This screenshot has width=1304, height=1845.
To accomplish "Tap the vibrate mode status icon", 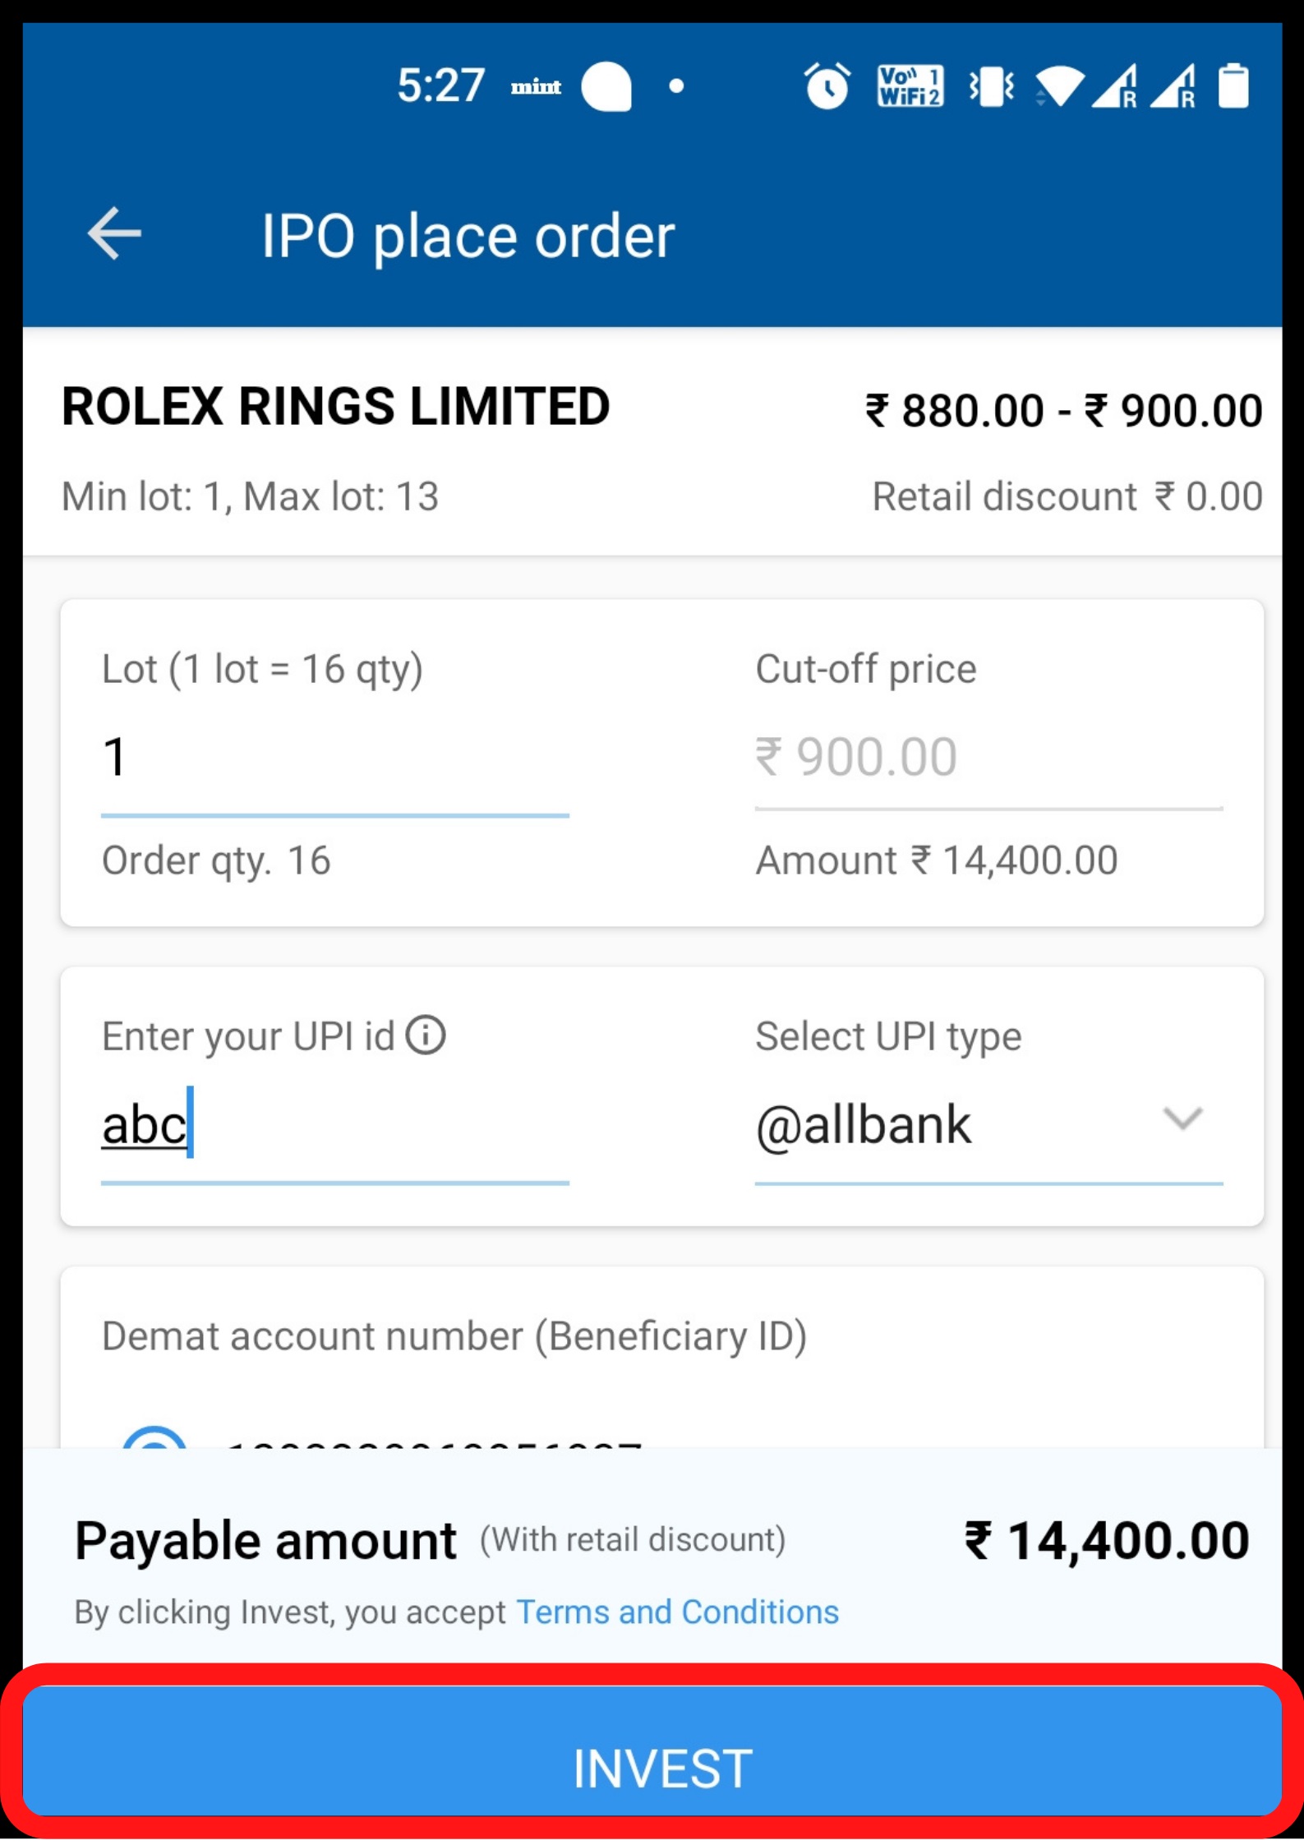I will (991, 85).
